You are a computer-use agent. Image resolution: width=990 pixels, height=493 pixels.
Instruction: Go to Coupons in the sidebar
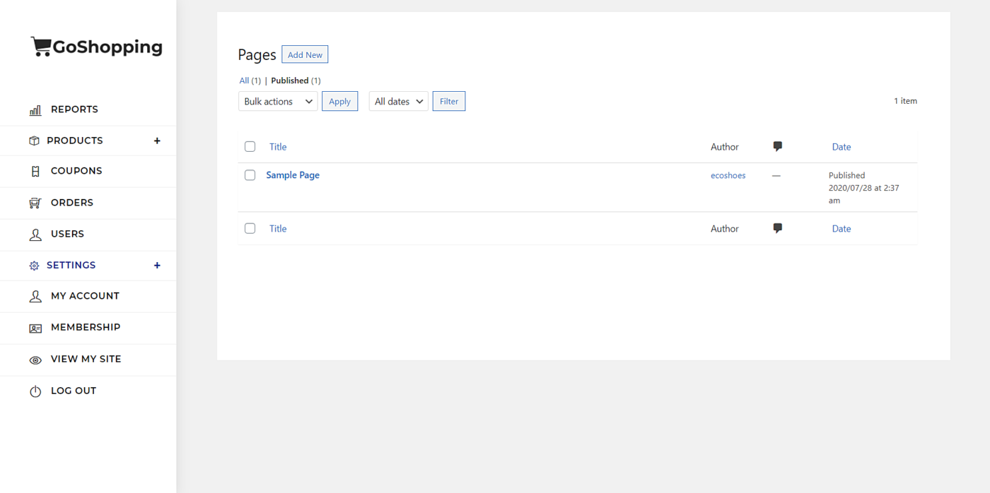coord(76,171)
